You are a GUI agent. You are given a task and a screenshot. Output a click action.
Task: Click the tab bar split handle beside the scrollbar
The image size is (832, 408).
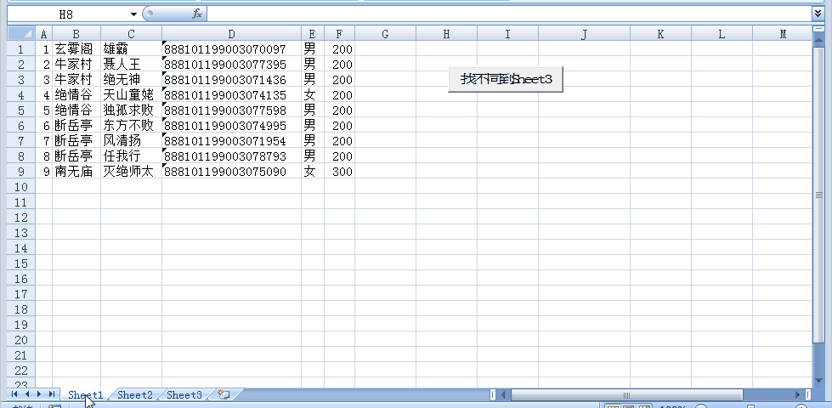(x=493, y=394)
